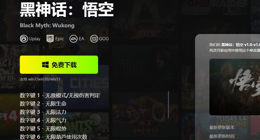Click the cheat list vertical scrollbar
The width and height of the screenshot is (260, 140).
(x=168, y=104)
